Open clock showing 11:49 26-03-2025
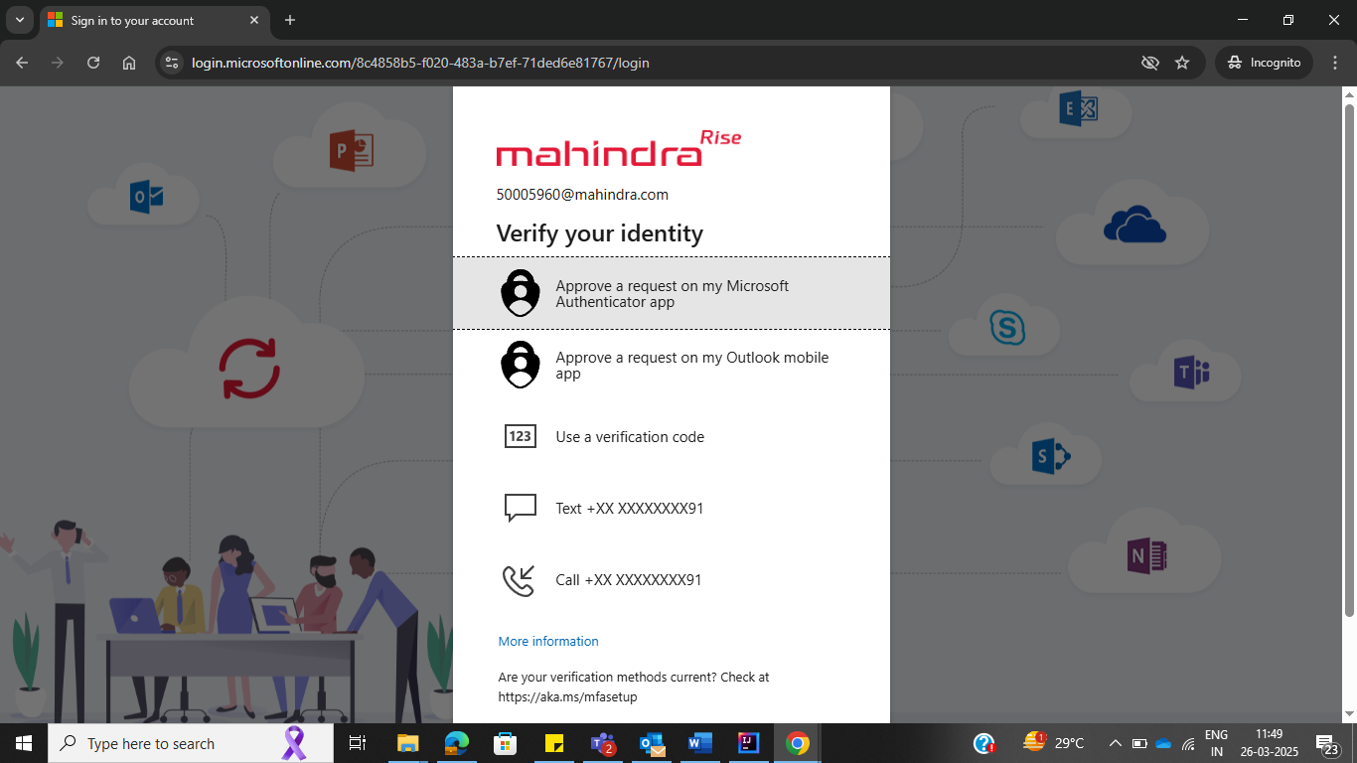The height and width of the screenshot is (763, 1357). click(1269, 743)
